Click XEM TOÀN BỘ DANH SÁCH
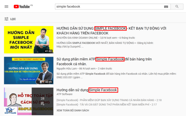This screenshot has height=116, width=186. 73,110
